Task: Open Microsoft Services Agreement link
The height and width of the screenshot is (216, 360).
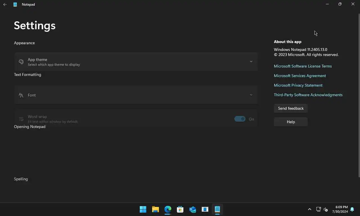Action: point(300,76)
